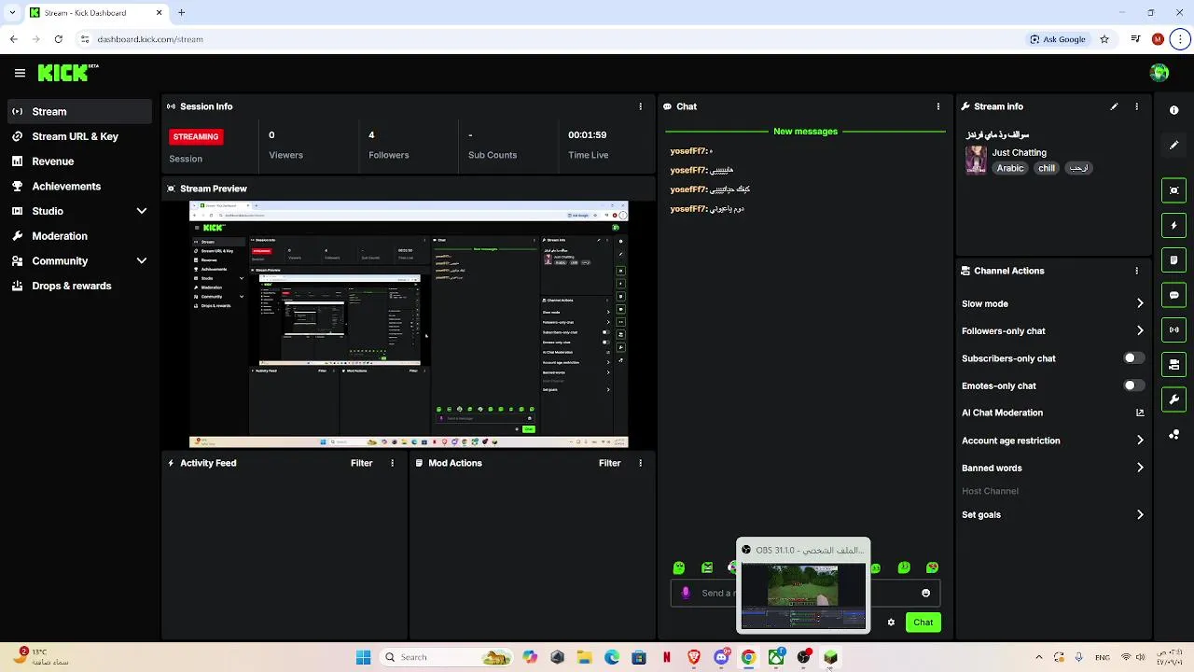
Task: Open Mod Actions Filter dropdown
Action: (609, 463)
